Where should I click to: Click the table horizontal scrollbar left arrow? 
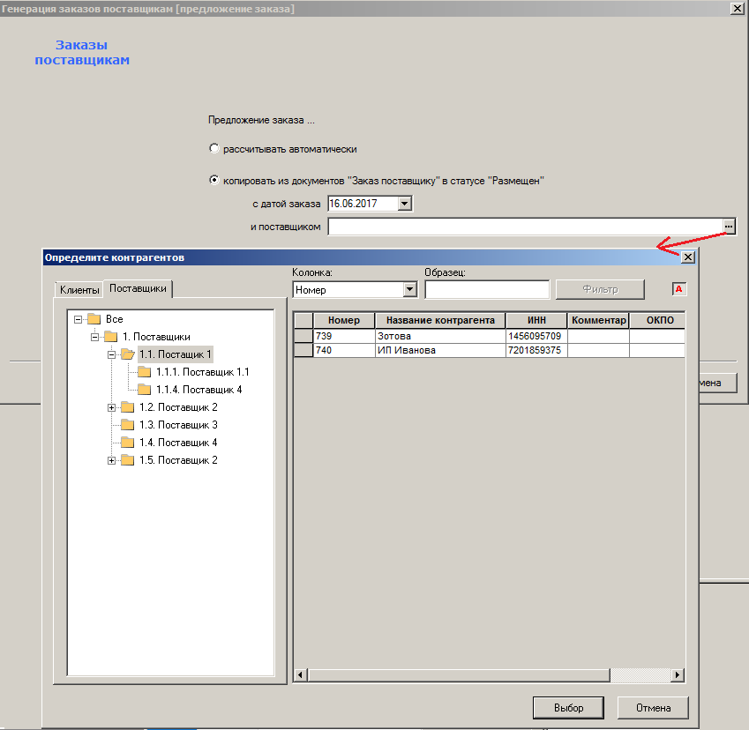[x=301, y=675]
